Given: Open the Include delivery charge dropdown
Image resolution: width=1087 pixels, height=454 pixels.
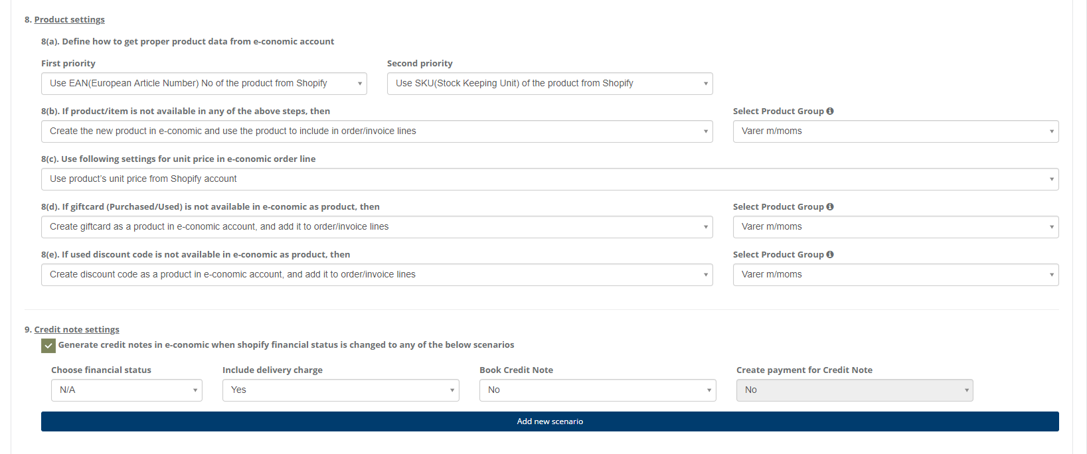Looking at the screenshot, I should pyautogui.click(x=341, y=390).
